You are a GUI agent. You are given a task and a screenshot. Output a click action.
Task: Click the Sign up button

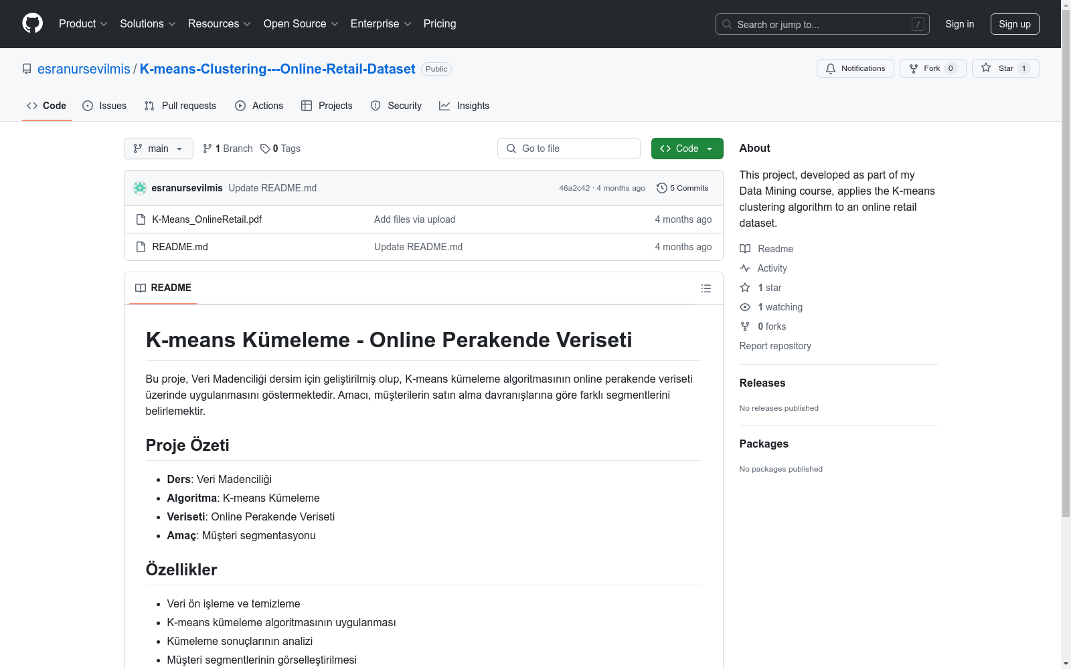(1015, 24)
